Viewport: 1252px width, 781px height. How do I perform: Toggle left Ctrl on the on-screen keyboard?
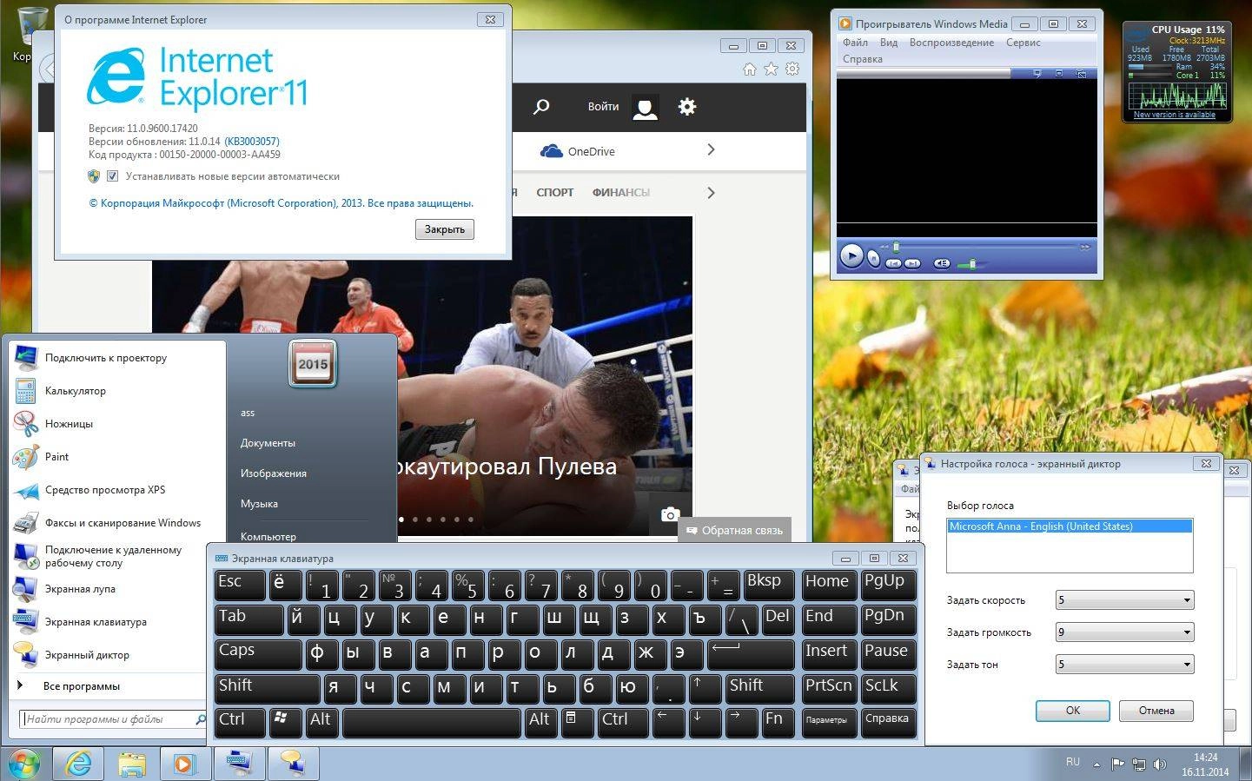point(240,723)
